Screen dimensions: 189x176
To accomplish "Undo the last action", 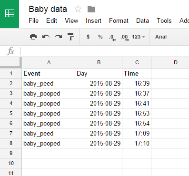I will click(46, 37).
